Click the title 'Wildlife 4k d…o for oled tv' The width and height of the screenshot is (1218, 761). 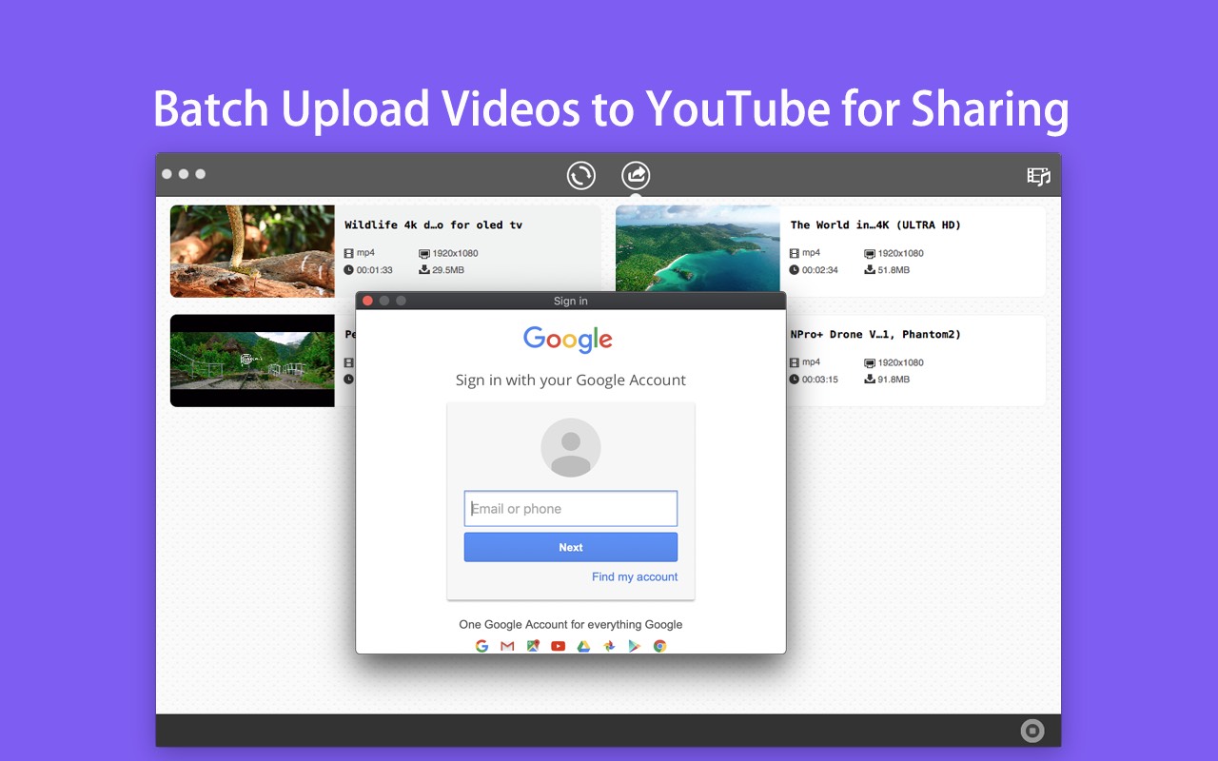[433, 225]
